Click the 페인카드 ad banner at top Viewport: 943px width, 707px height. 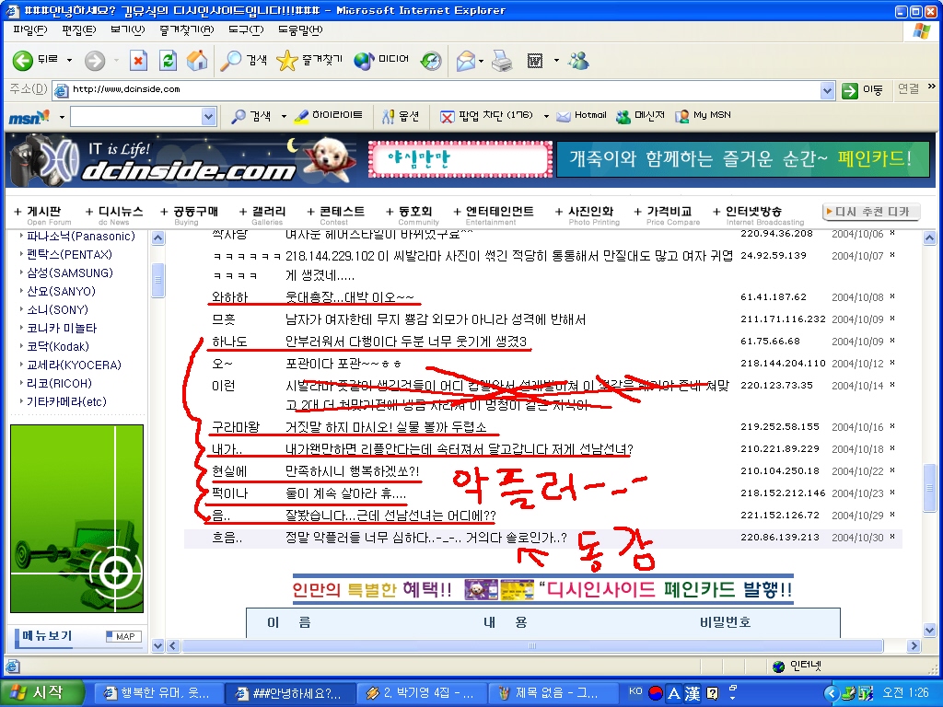pos(742,158)
